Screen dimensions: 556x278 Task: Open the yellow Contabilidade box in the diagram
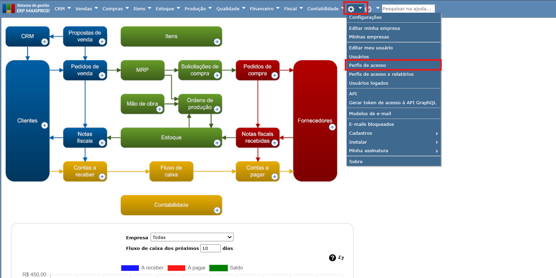(171, 205)
